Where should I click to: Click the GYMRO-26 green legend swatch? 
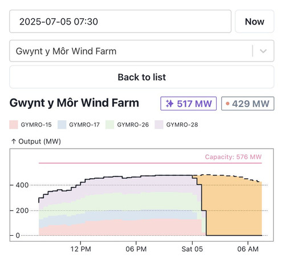point(110,125)
